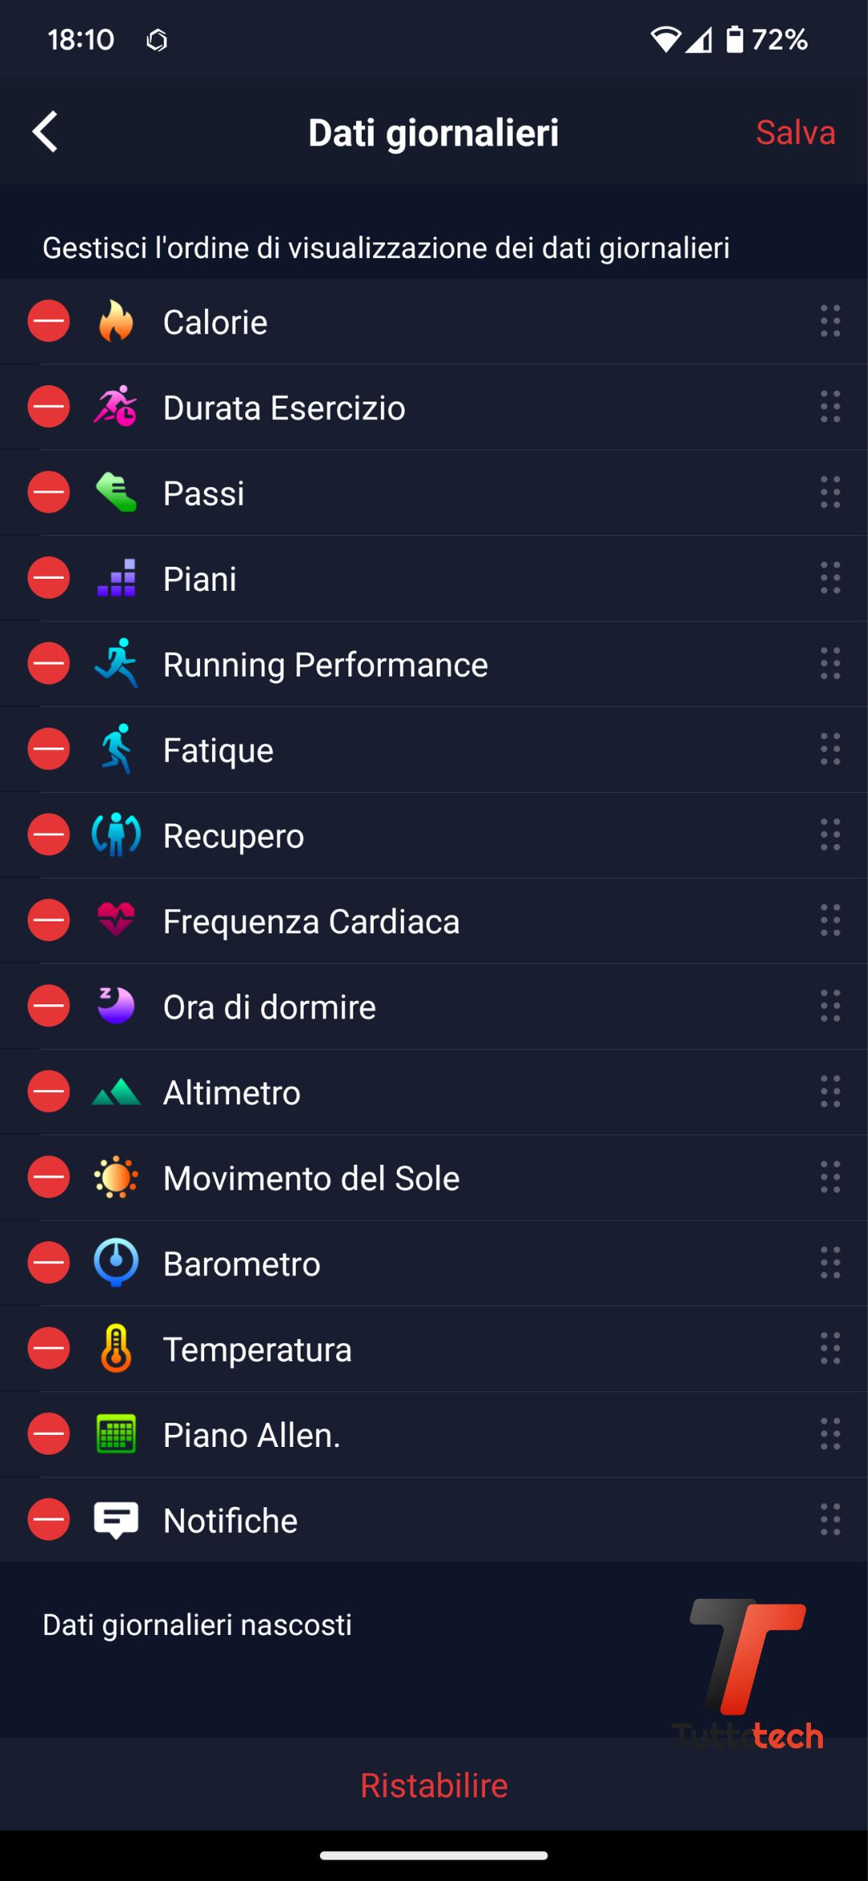Tap the Barometro gauge icon
Screen dimensions: 868x1881
pos(116,1263)
